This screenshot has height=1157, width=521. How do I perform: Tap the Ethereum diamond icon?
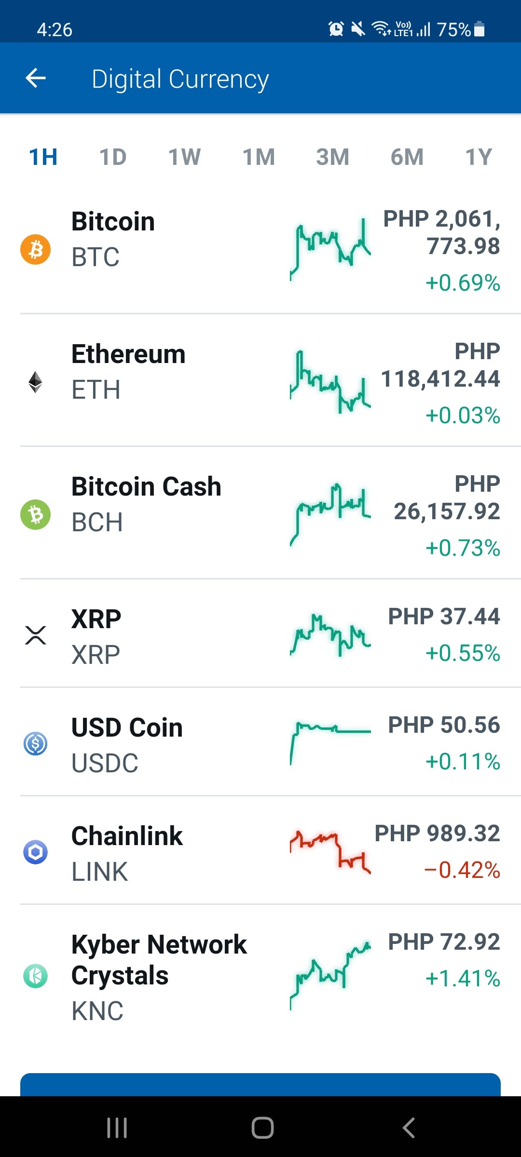point(35,382)
